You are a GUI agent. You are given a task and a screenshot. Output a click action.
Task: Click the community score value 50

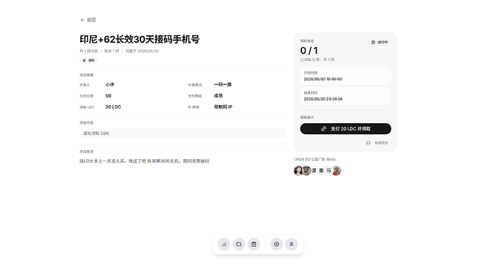pyautogui.click(x=109, y=95)
